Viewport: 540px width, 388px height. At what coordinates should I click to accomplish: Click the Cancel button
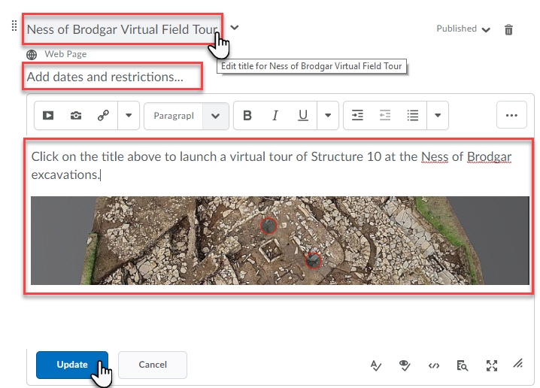click(x=153, y=365)
